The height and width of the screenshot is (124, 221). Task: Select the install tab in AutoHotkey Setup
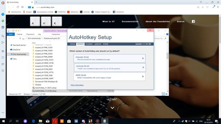[x=106, y=44]
